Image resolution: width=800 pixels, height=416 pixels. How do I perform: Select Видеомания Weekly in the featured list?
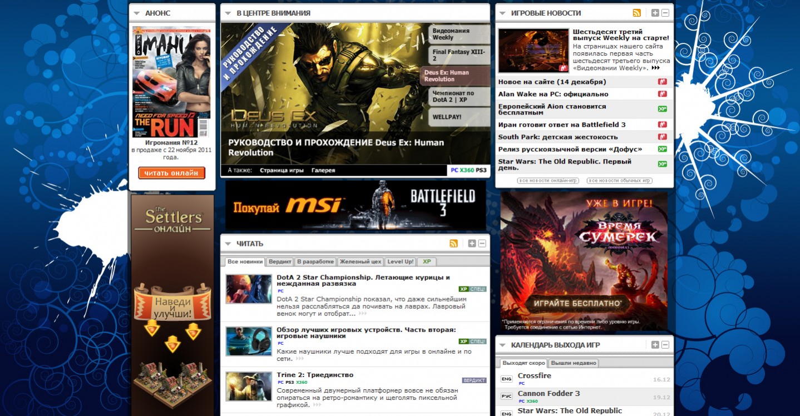[x=459, y=34]
